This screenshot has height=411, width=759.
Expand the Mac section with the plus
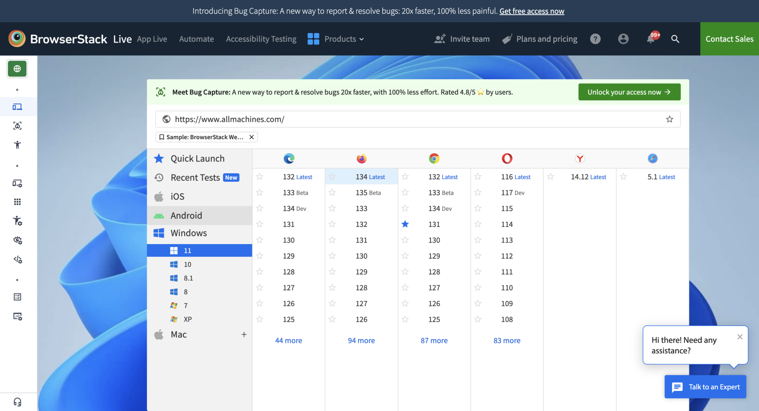244,334
